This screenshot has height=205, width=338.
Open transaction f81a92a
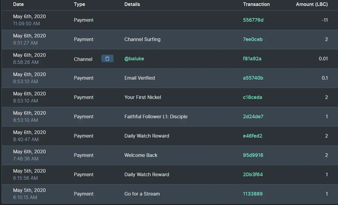pyautogui.click(x=252, y=59)
